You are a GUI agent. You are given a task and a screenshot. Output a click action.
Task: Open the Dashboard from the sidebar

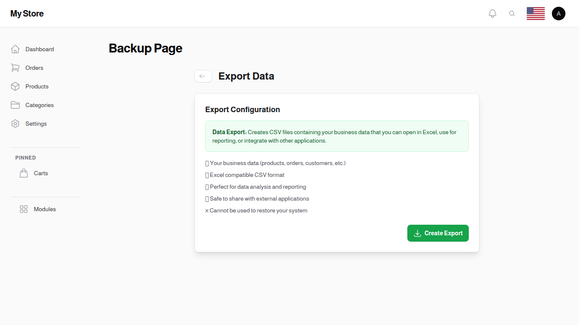tap(39, 49)
